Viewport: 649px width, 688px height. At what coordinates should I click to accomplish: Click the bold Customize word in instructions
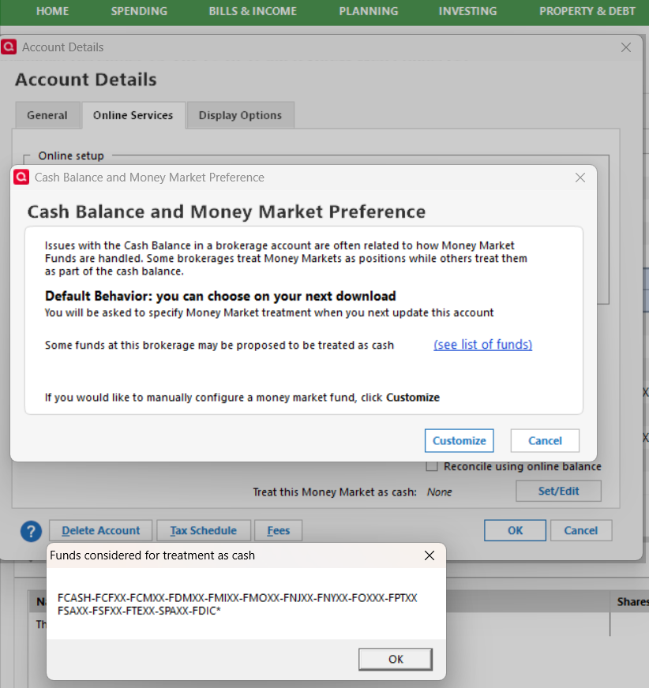[413, 398]
